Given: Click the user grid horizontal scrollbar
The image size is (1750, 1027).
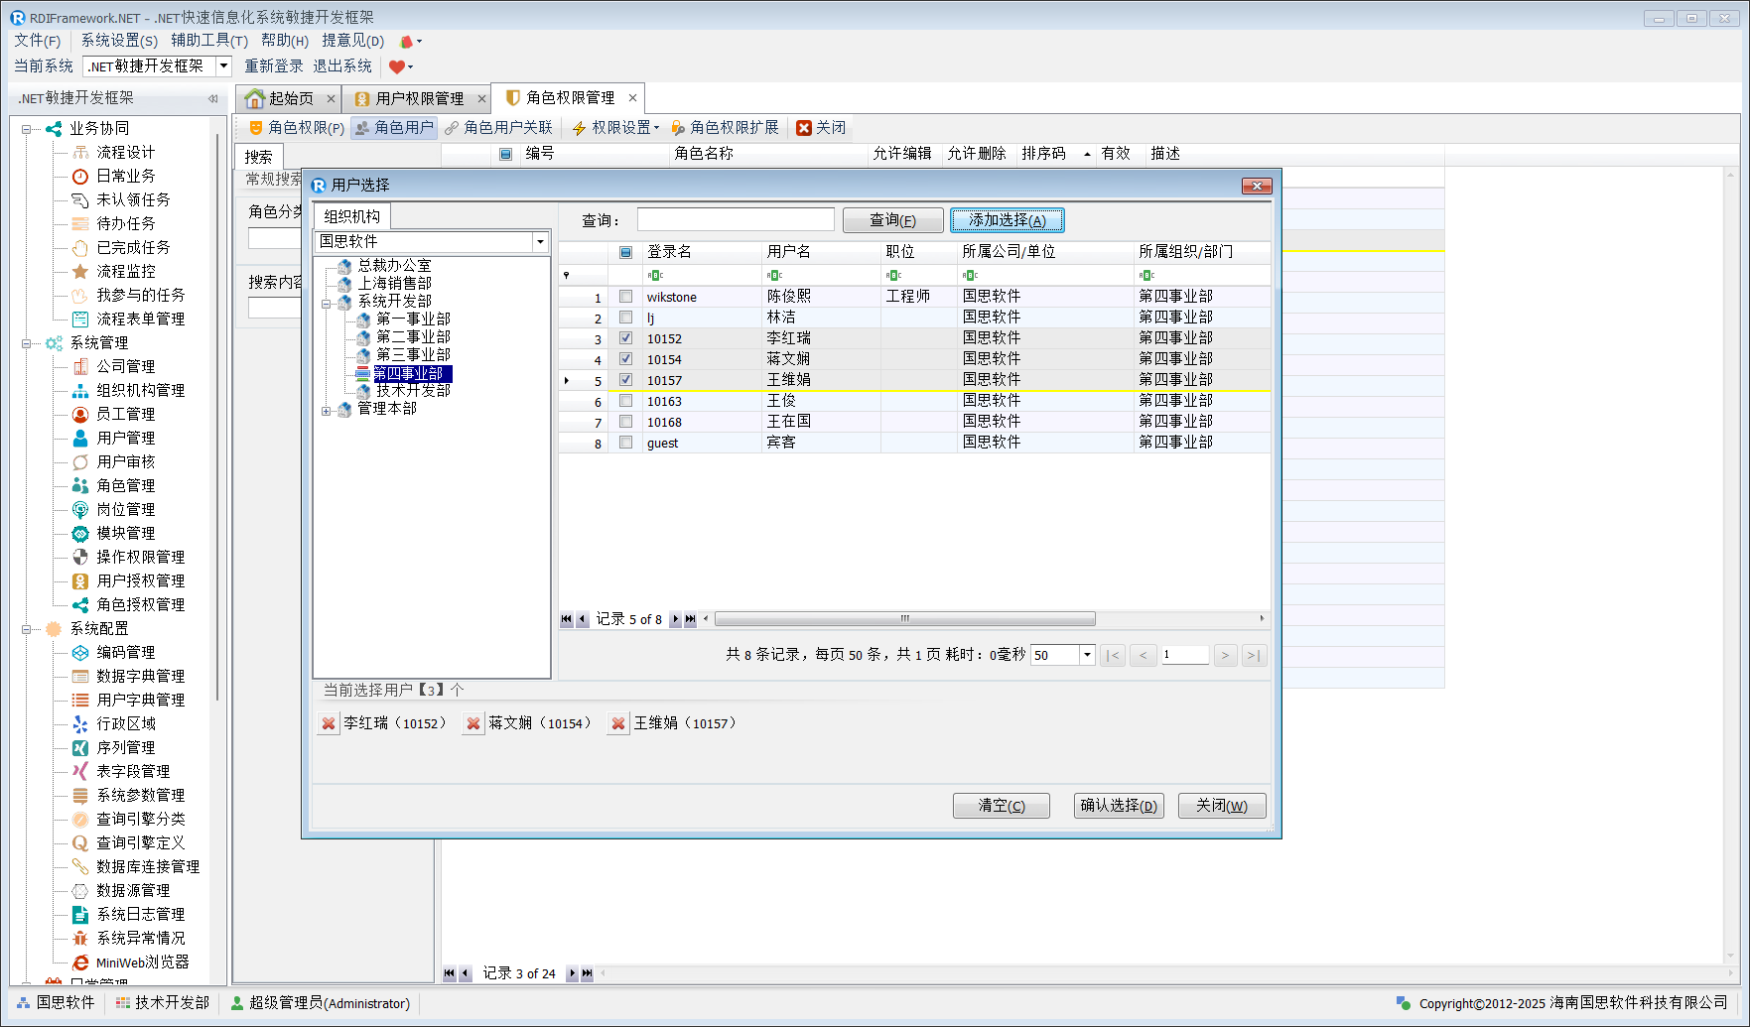Looking at the screenshot, I should (904, 619).
